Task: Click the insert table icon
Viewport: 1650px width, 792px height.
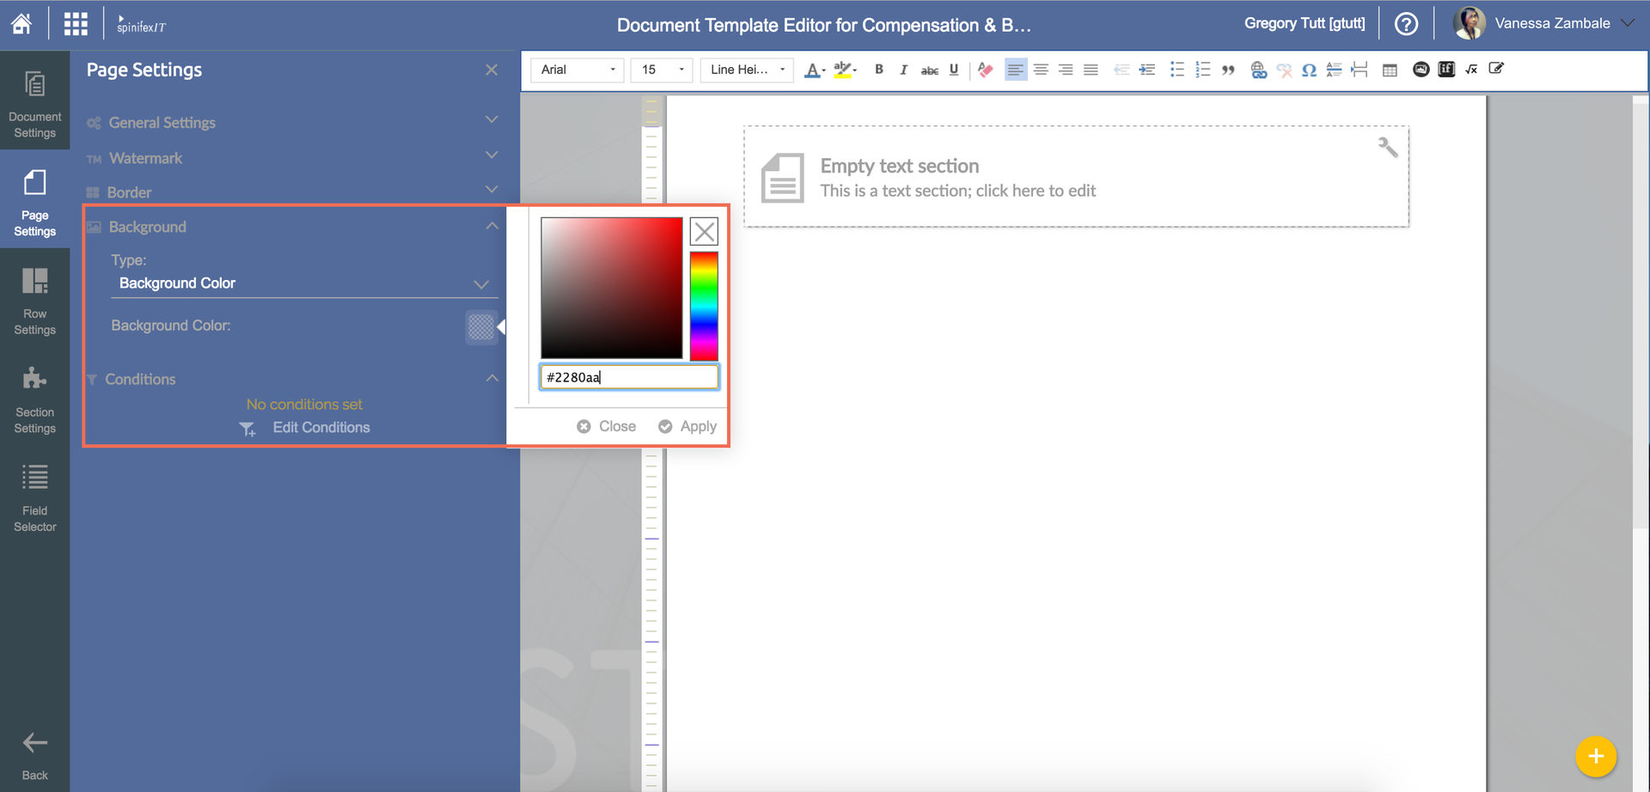Action: coord(1390,70)
